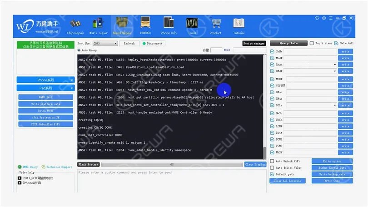Click NAND Init in the left panel

46,97
